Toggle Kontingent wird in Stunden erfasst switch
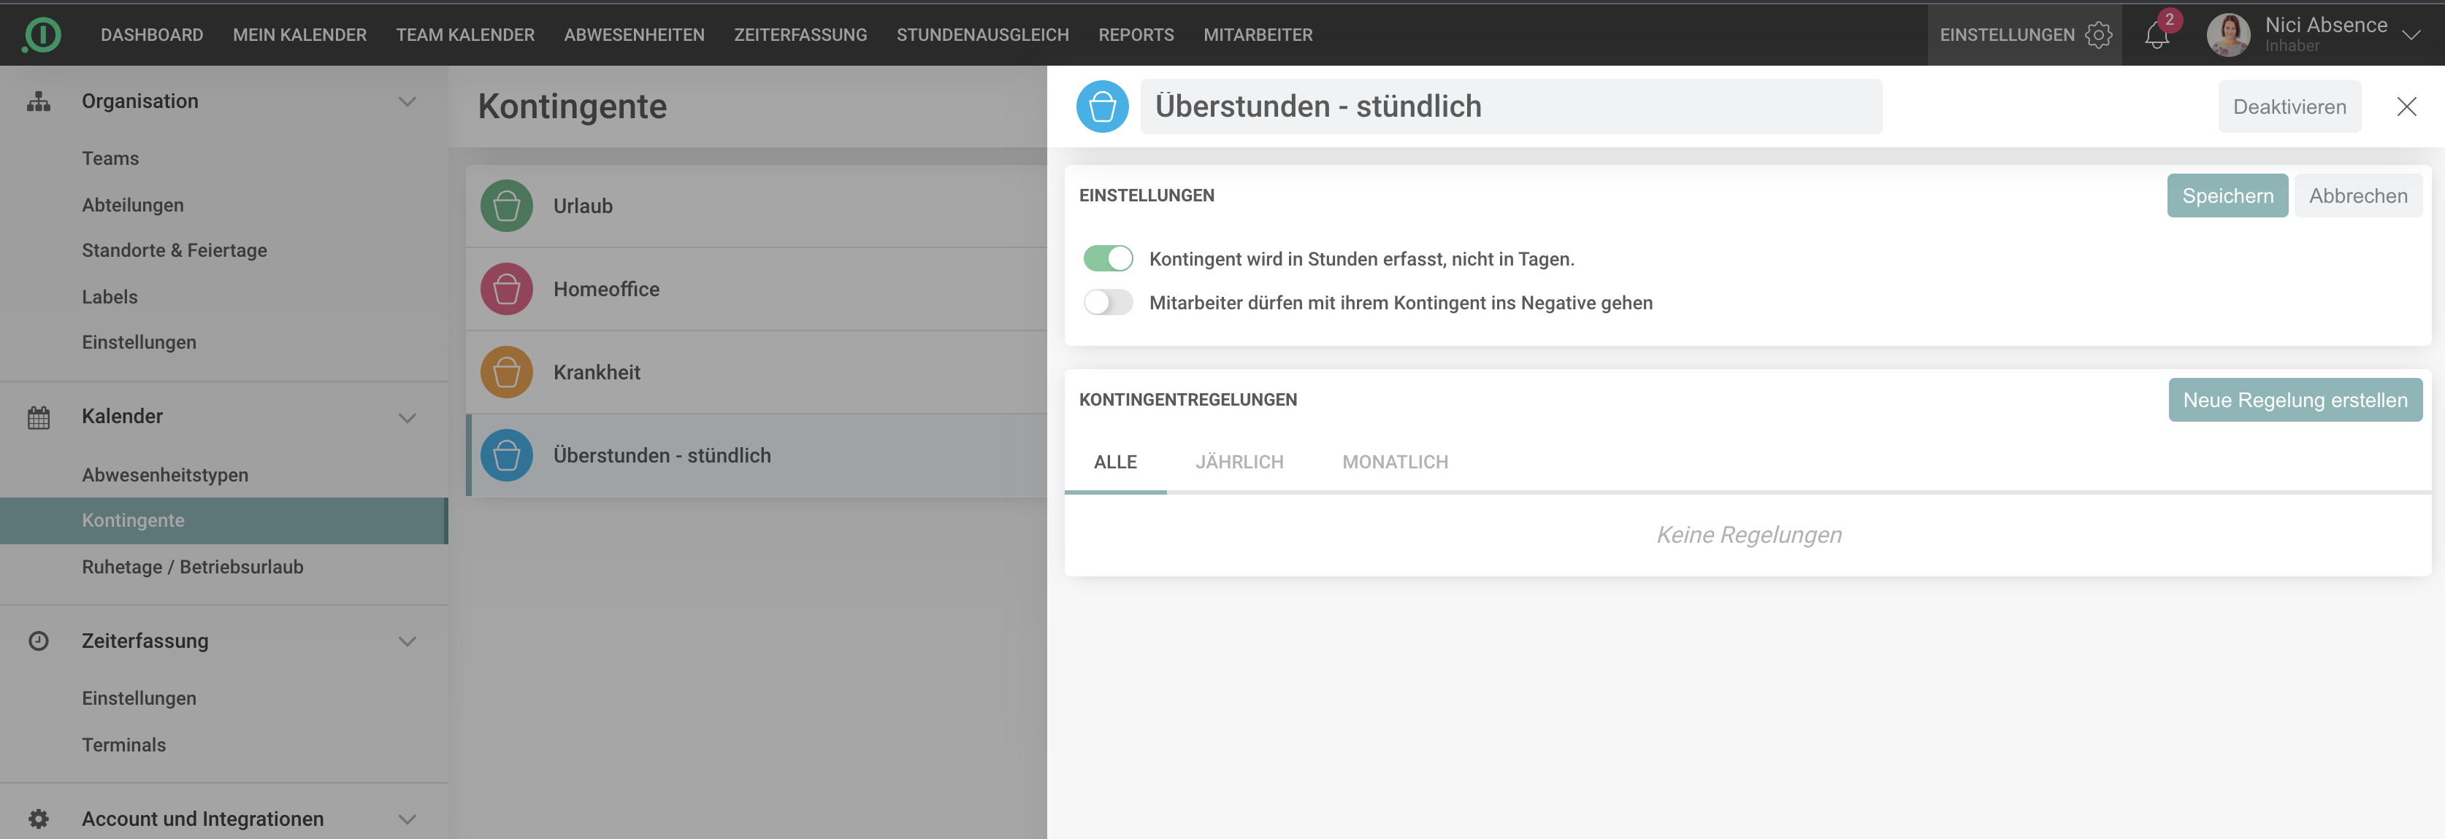 tap(1108, 258)
